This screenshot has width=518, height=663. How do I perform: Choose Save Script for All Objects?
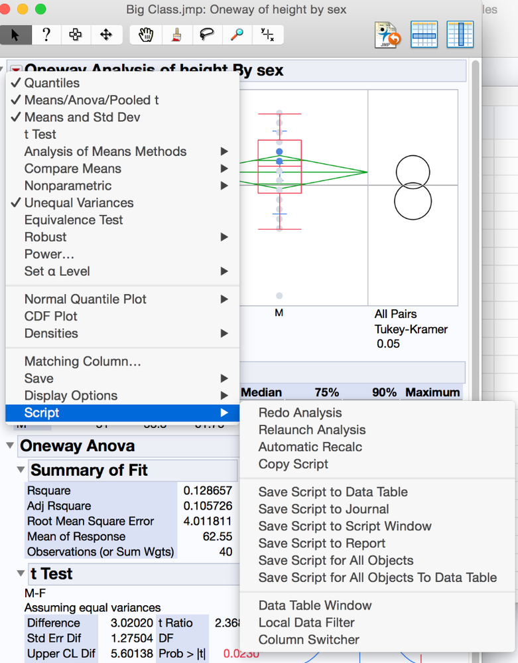click(x=377, y=561)
